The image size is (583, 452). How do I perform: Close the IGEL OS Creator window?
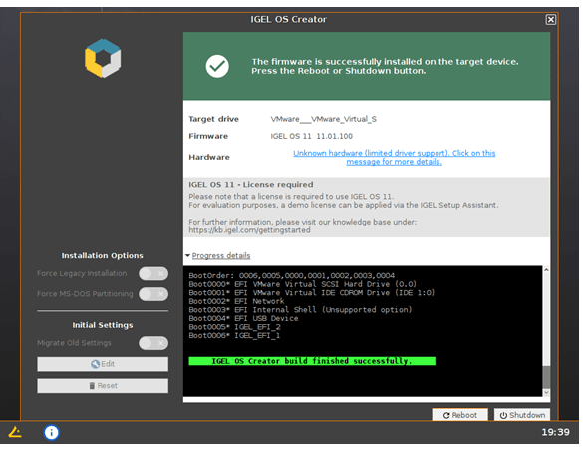(551, 19)
